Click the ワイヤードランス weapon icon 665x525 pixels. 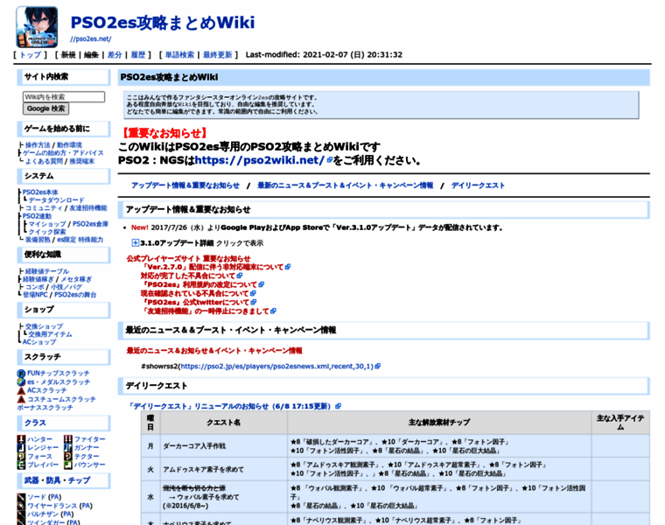pos(21,506)
